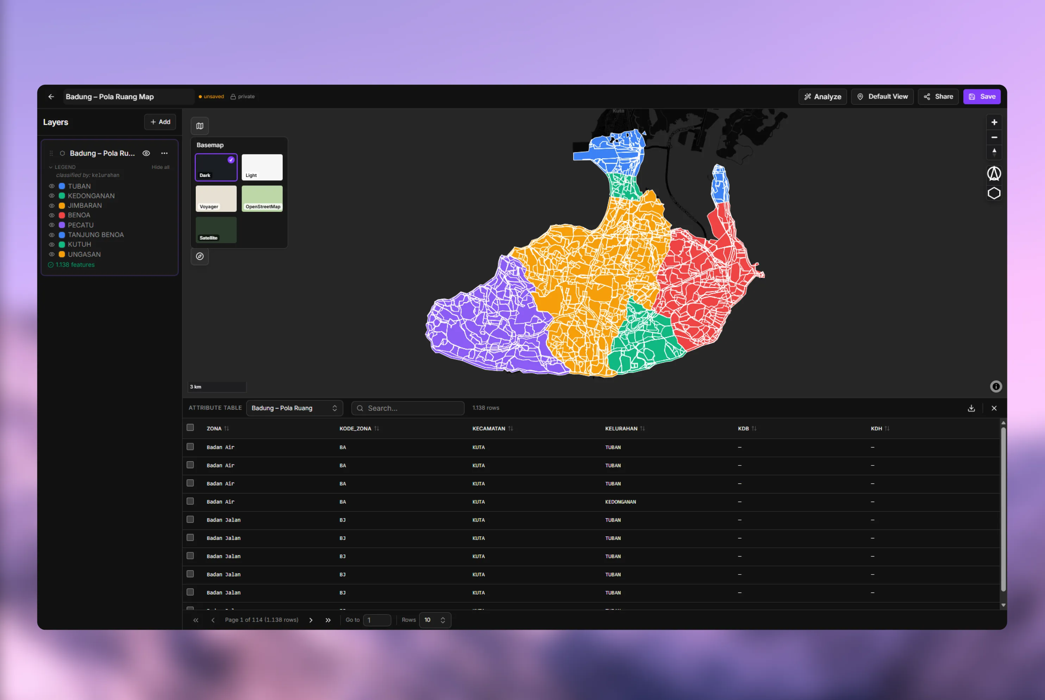
Task: Focus the attribute table Search field
Action: [x=408, y=408]
